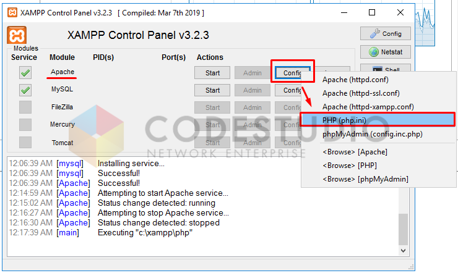Start the Apache module
This screenshot has height=273, width=458.
coord(212,73)
